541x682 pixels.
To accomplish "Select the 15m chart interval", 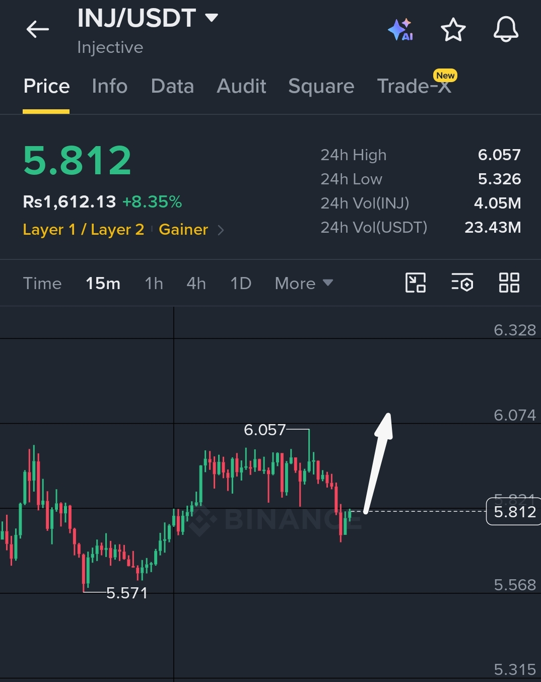I will pos(103,283).
